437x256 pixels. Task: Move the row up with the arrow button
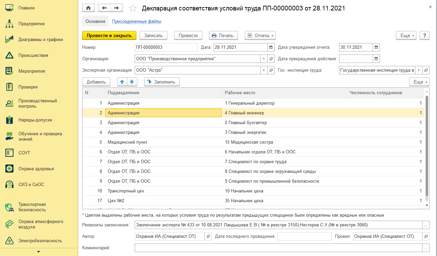point(122,82)
